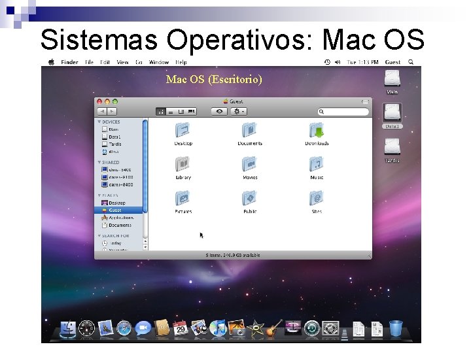This screenshot has height=353, width=471.
Task: Open Address Book in Dock
Action: click(162, 328)
